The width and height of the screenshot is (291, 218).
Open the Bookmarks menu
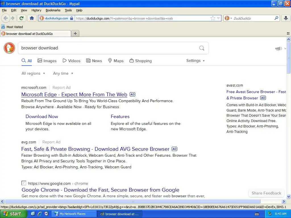[53, 10]
